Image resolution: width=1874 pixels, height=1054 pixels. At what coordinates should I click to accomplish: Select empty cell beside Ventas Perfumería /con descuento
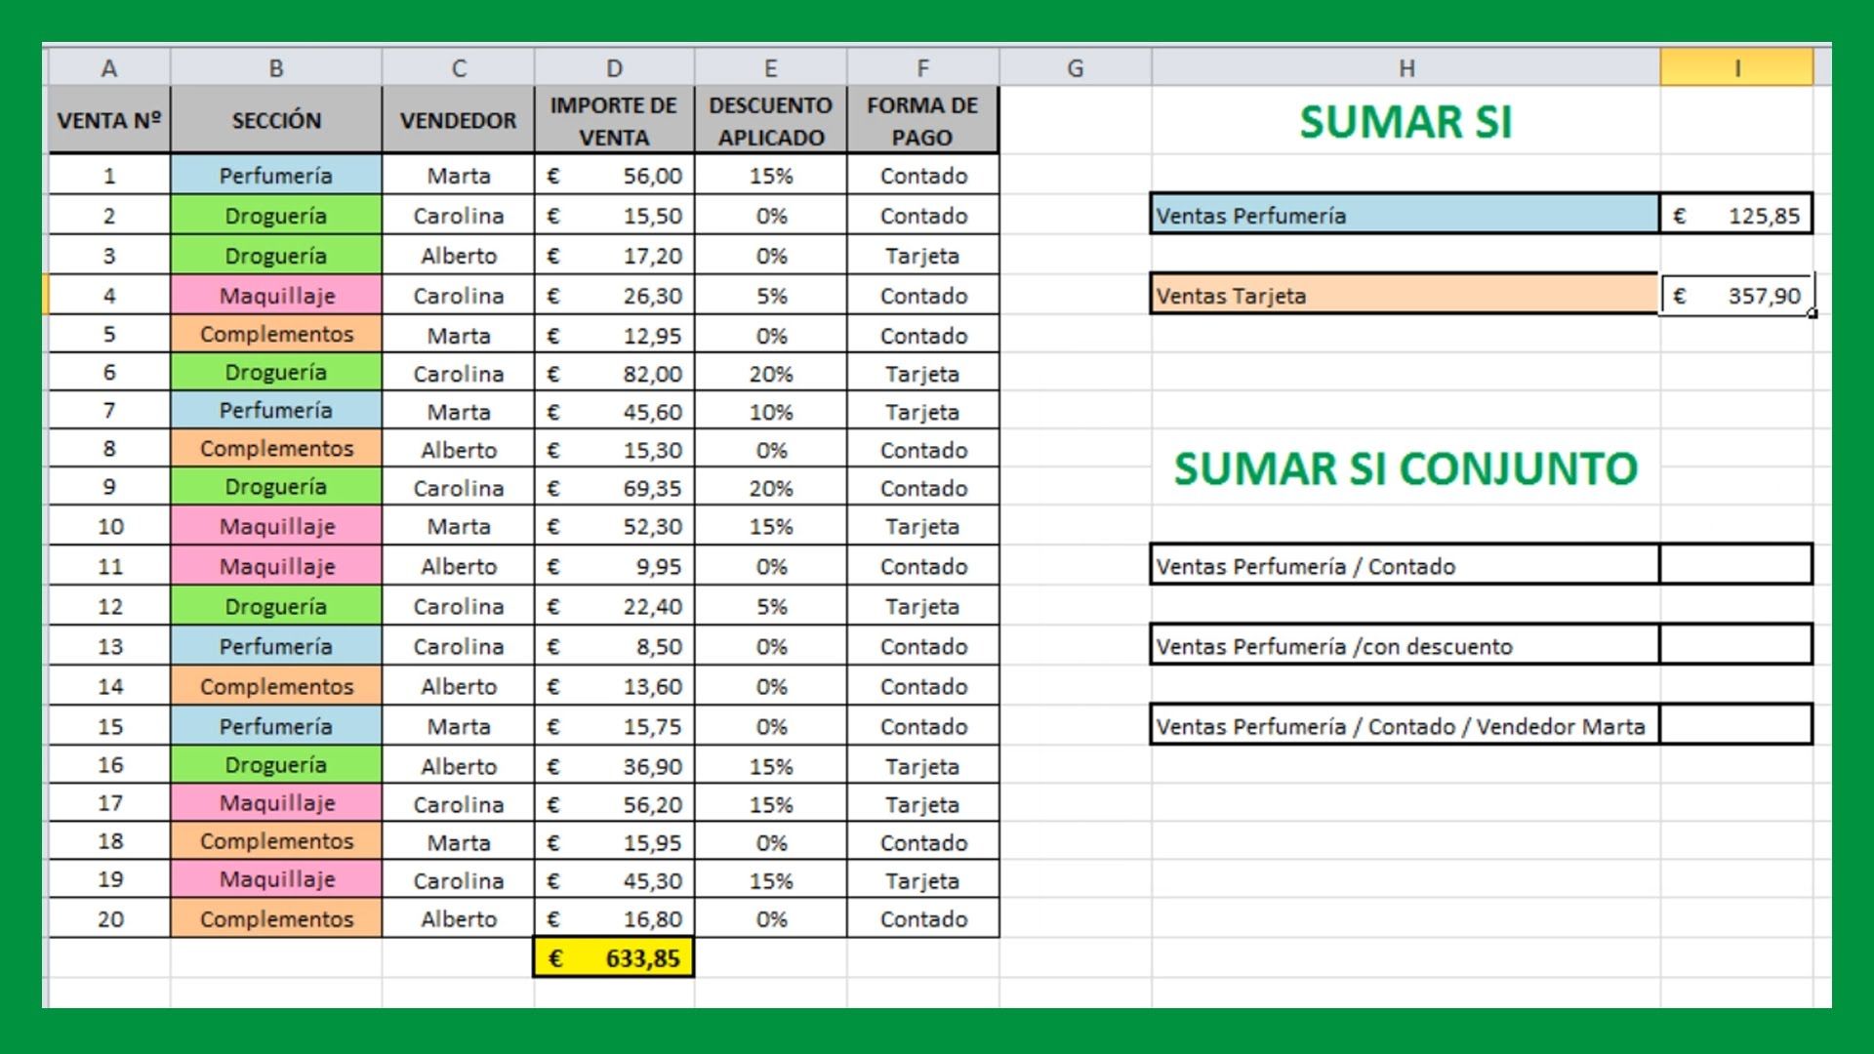click(x=1736, y=645)
